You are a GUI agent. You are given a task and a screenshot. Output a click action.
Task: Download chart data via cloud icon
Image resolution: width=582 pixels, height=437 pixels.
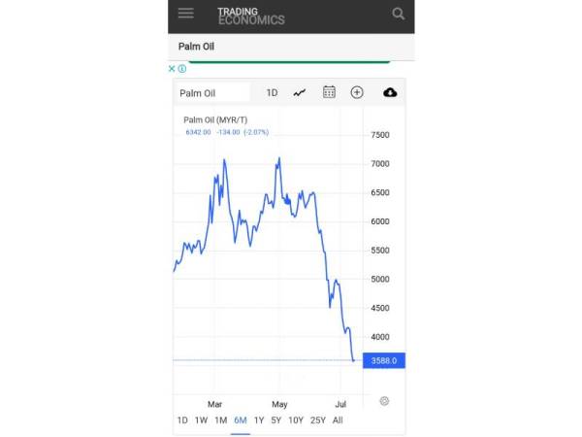[390, 92]
